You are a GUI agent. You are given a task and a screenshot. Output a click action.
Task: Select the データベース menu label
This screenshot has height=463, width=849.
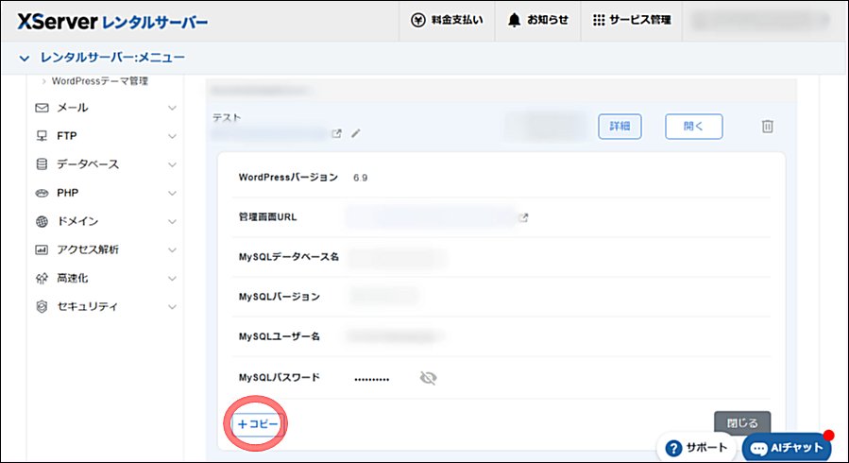[x=88, y=164]
